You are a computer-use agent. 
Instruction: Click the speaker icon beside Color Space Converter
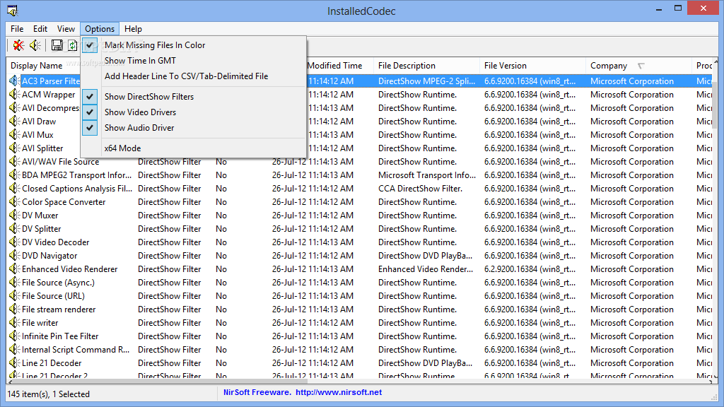pos(14,201)
